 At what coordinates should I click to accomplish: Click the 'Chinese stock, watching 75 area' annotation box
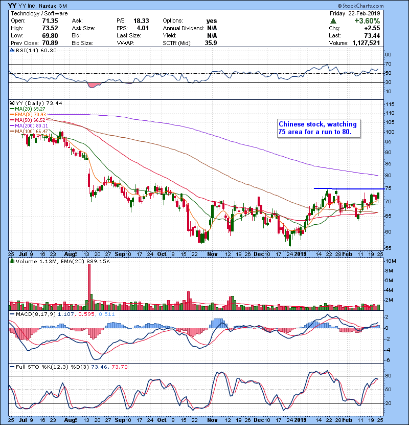pos(319,128)
